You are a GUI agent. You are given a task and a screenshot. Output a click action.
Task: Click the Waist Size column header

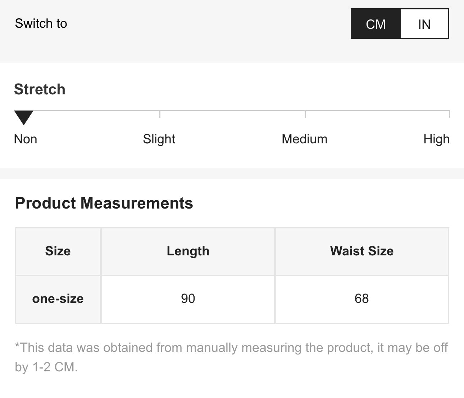pos(362,251)
